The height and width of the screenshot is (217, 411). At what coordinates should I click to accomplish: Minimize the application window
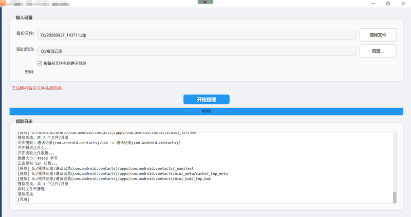373,4
